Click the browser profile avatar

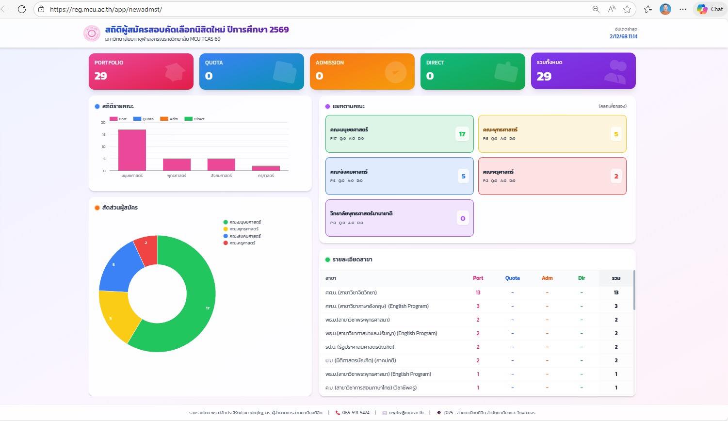pos(665,9)
